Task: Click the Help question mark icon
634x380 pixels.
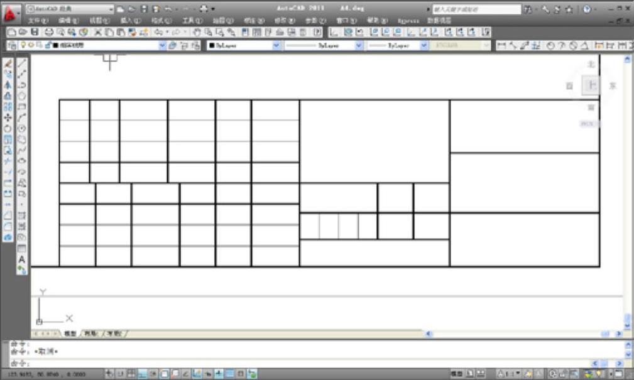Action: point(587,9)
